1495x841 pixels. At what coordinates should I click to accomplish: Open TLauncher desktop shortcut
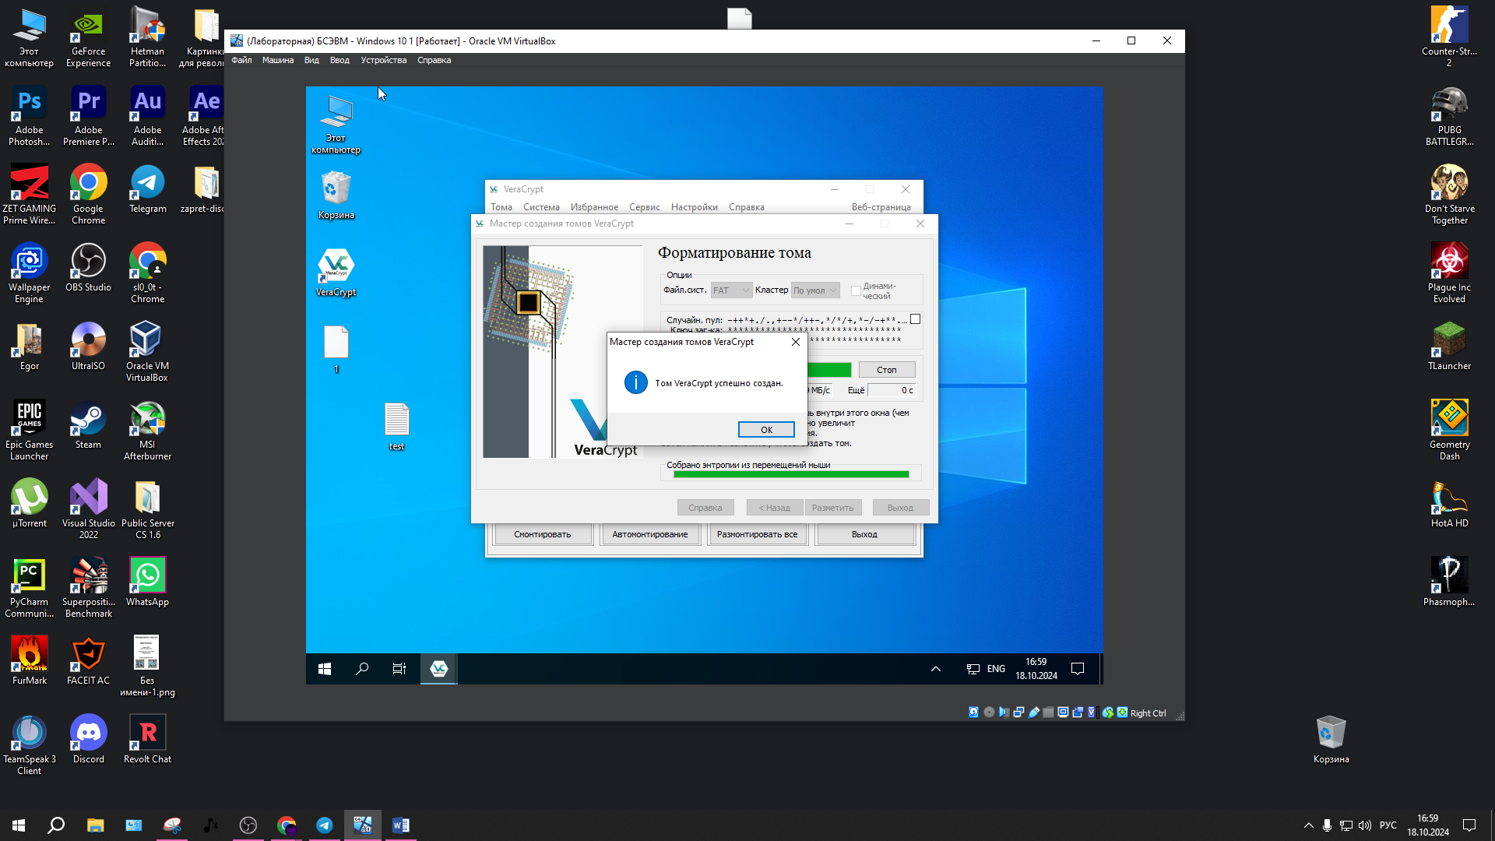[x=1449, y=347]
